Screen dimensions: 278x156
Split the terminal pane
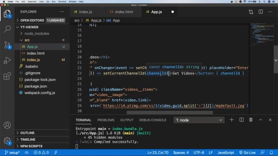[x=242, y=120]
